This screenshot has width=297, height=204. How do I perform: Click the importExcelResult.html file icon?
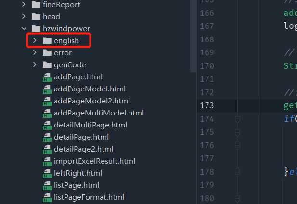47,161
